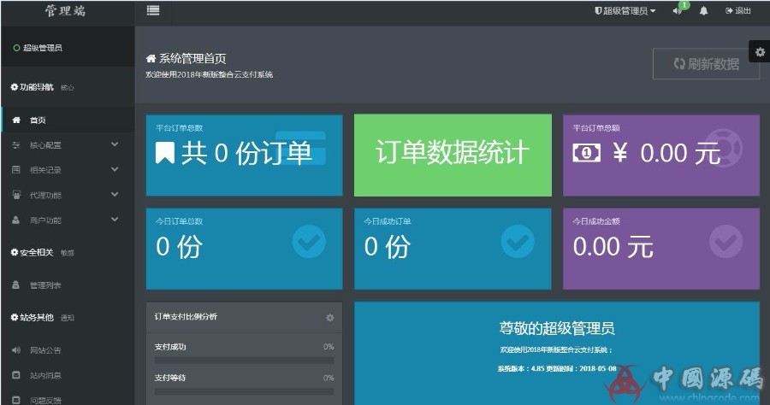Click the chevron next to 商户功能
This screenshot has width=770, height=405.
coord(115,220)
